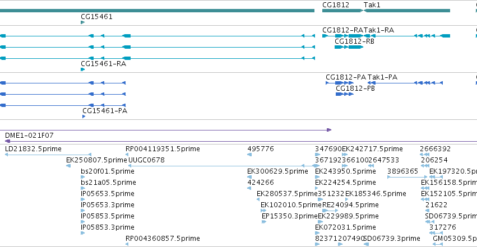The image size is (477, 247).
Task: Select the EK185346.5prime label
Action: (376, 194)
